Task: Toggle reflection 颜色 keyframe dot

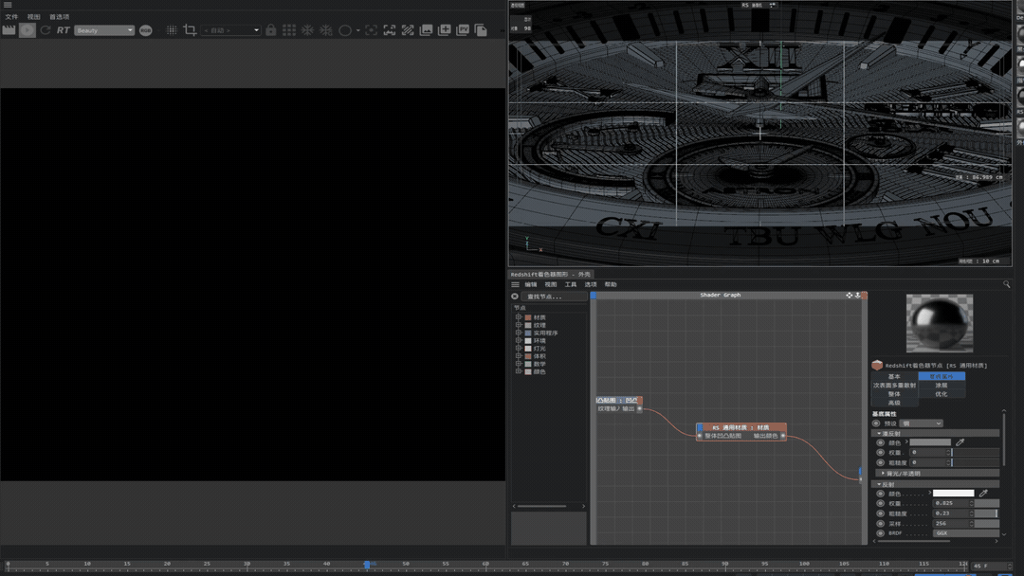Action: click(x=880, y=494)
